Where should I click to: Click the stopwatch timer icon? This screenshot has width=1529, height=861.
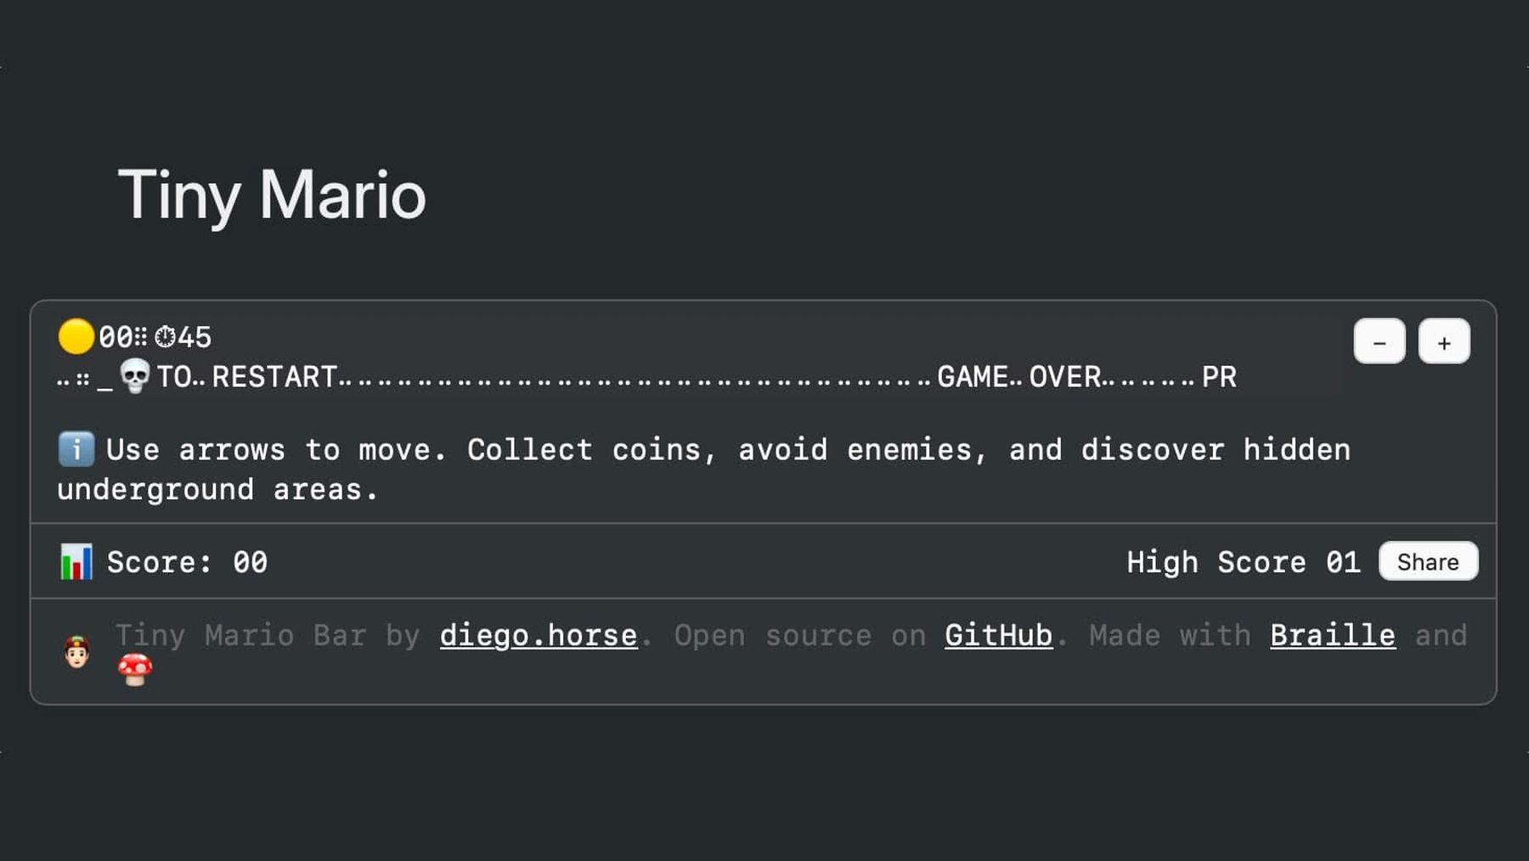pos(165,337)
